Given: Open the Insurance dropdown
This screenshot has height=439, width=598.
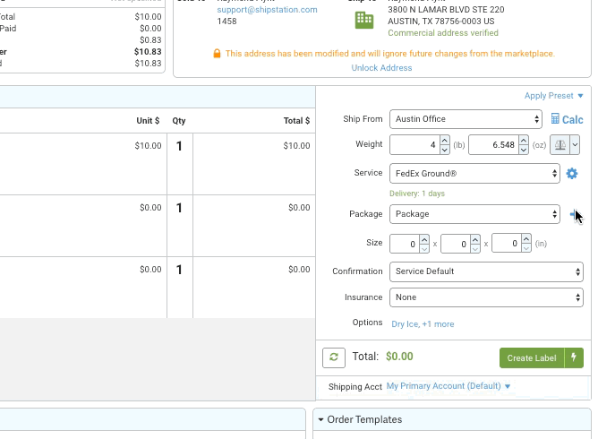Looking at the screenshot, I should point(486,297).
